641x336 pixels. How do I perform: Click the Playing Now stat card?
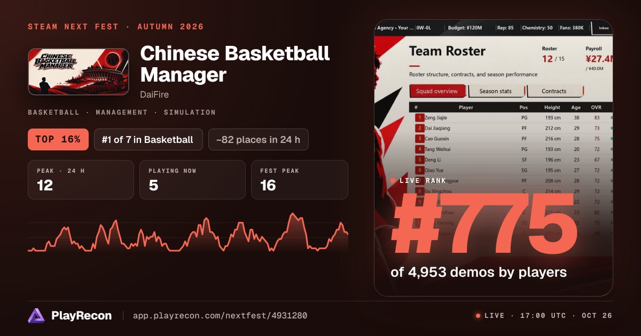tap(192, 180)
